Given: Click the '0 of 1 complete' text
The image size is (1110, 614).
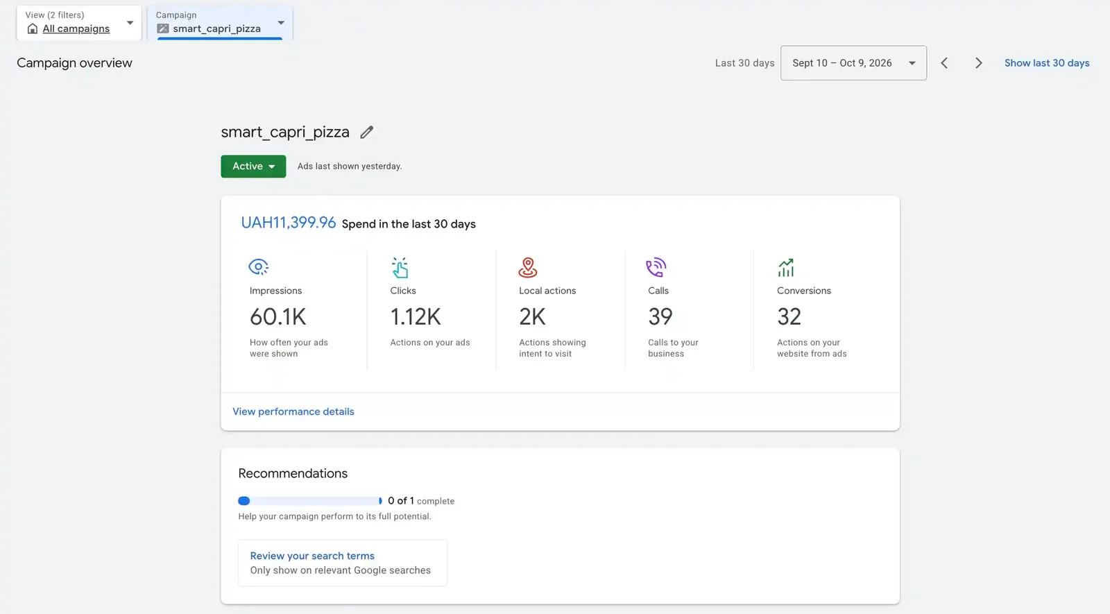Looking at the screenshot, I should (421, 501).
